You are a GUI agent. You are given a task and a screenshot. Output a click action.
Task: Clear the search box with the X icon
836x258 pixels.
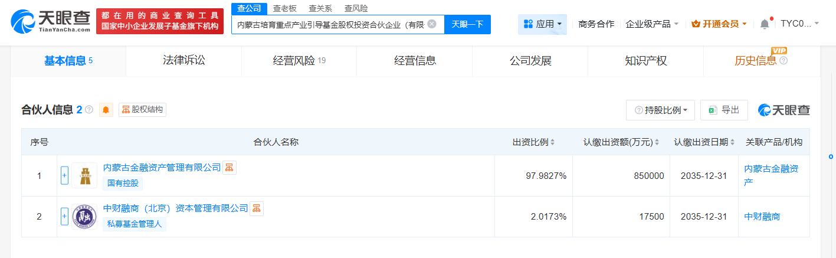click(x=432, y=24)
